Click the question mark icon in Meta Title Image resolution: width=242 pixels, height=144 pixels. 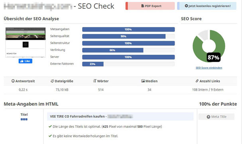point(209,117)
